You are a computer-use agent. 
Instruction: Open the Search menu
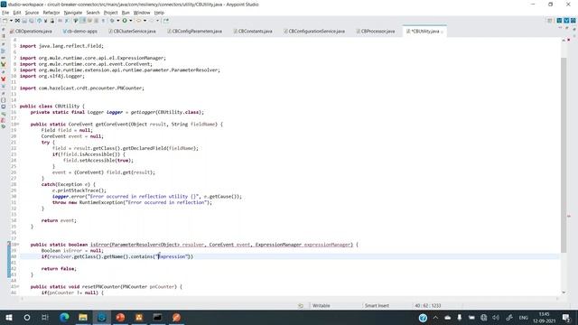pos(93,13)
